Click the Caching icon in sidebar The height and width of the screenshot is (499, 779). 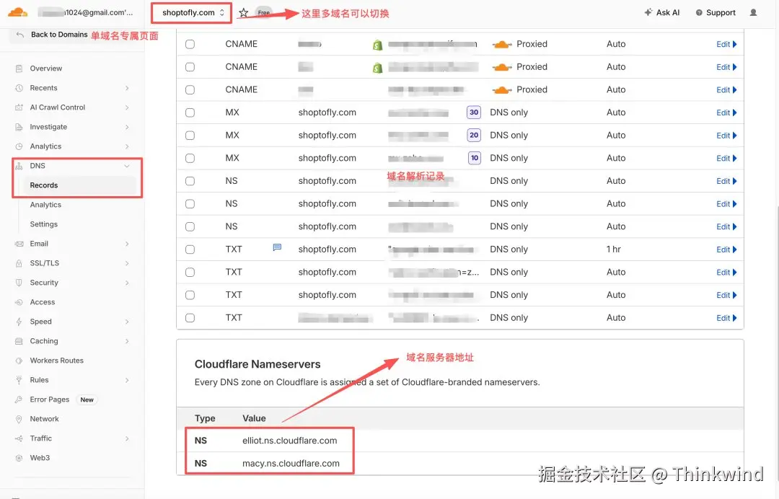click(x=19, y=341)
